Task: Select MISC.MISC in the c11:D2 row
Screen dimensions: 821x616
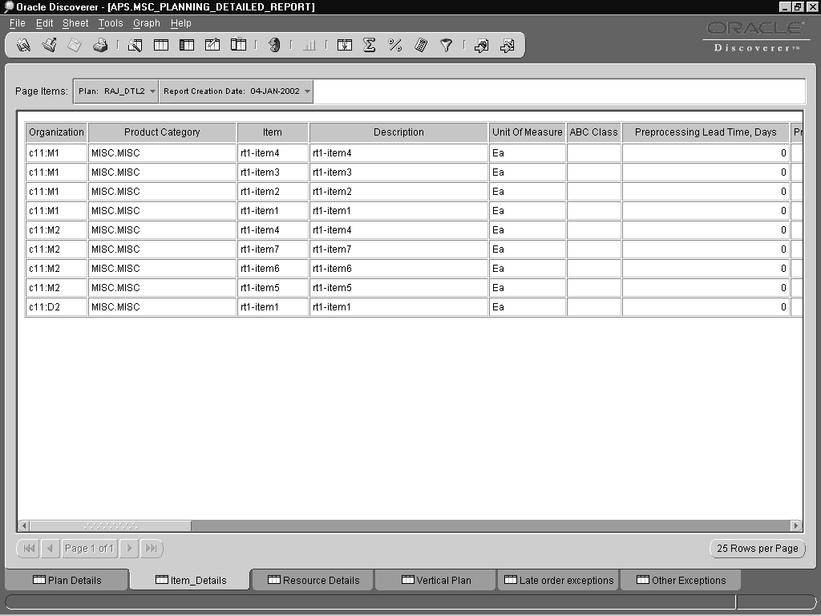Action: click(162, 307)
